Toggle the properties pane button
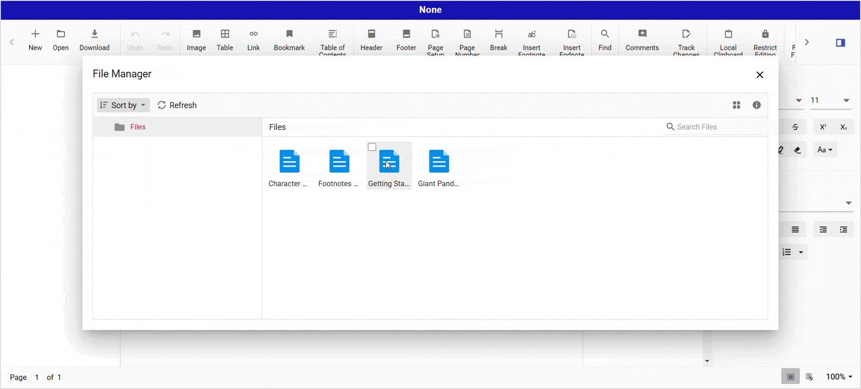 (x=840, y=43)
